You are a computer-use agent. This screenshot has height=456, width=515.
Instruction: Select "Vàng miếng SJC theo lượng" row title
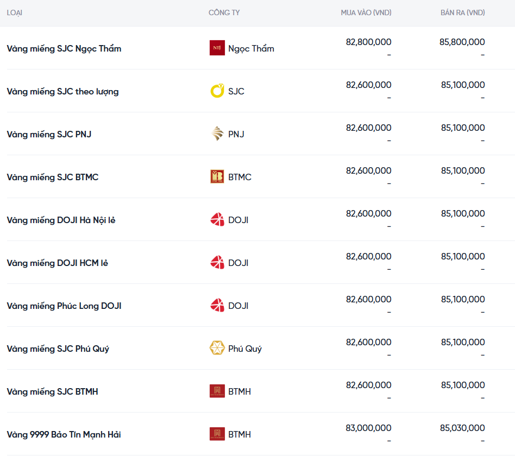[x=62, y=92]
